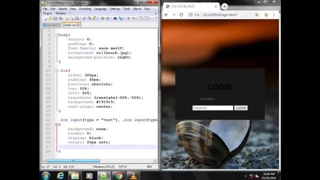The image size is (320, 180).
Task: Toggle synchronize vertical scrolling icon
Action: pos(140,18)
